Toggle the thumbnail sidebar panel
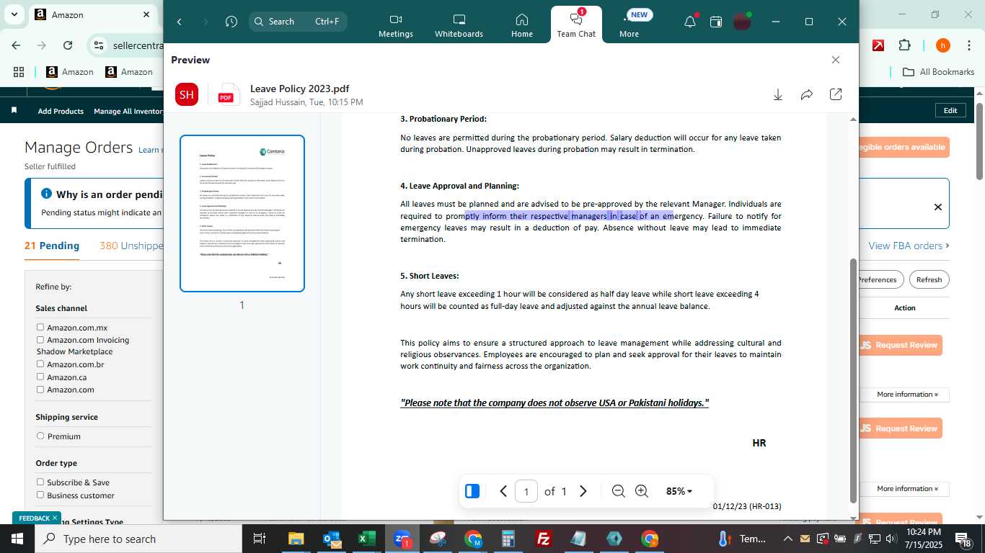Viewport: 985px width, 553px height. 472,491
